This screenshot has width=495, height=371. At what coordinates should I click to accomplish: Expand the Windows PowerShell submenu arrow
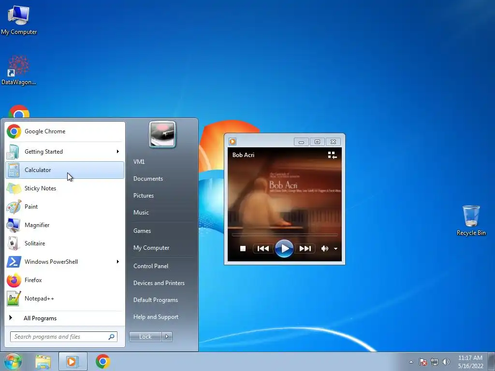118,262
